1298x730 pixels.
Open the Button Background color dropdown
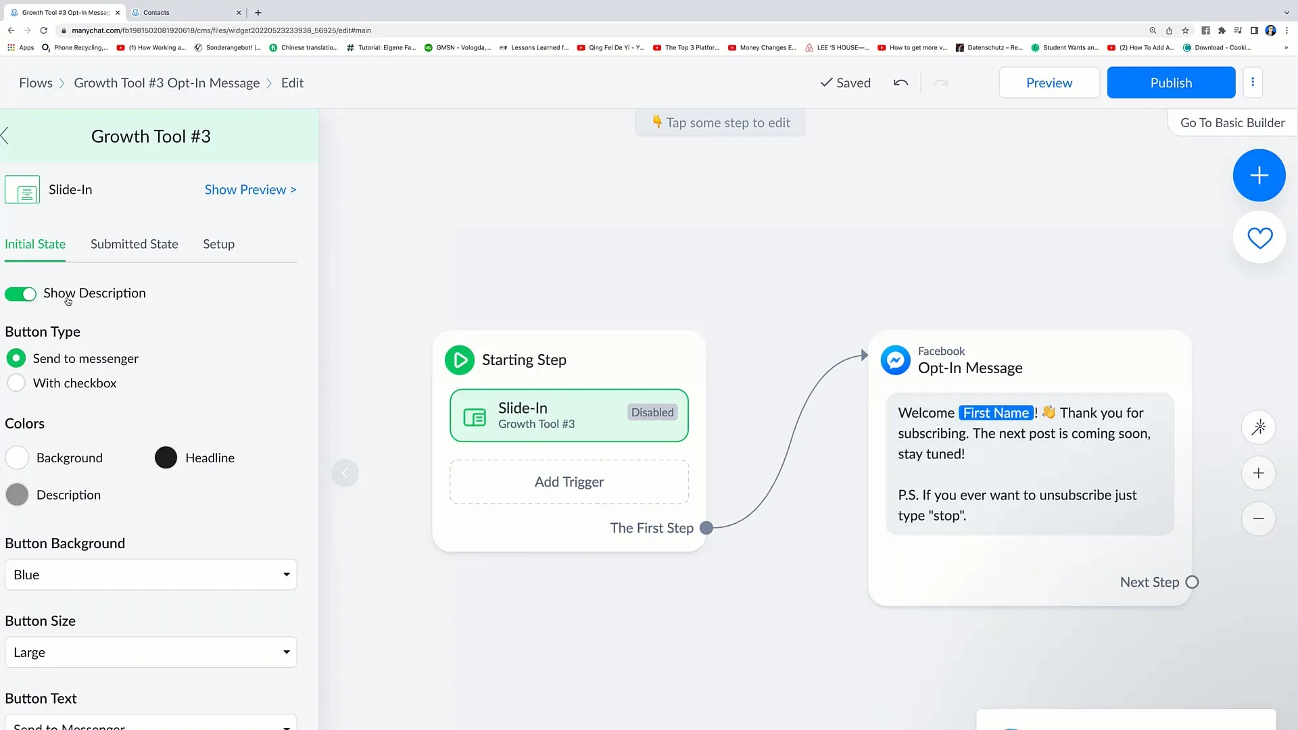coord(150,574)
